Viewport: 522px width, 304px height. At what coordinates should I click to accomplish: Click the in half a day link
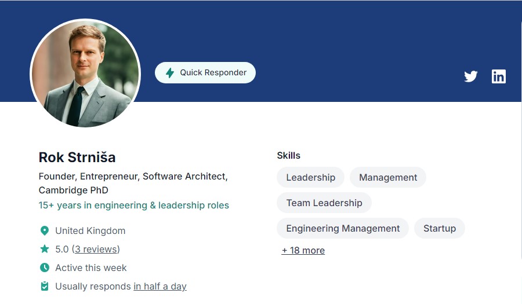160,287
